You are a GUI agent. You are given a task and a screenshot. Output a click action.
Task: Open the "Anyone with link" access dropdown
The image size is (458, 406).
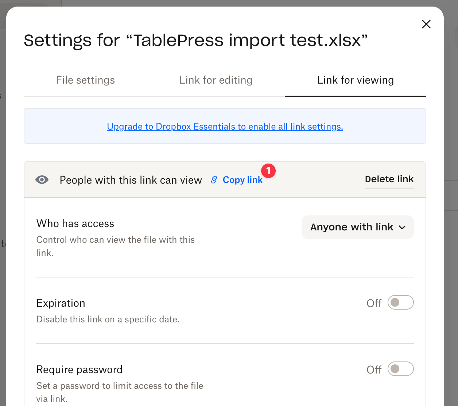pos(357,227)
